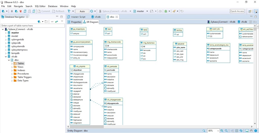Open the zoom percentage 80% dropdown
Viewport: 259px width, 133px height.
[218, 131]
